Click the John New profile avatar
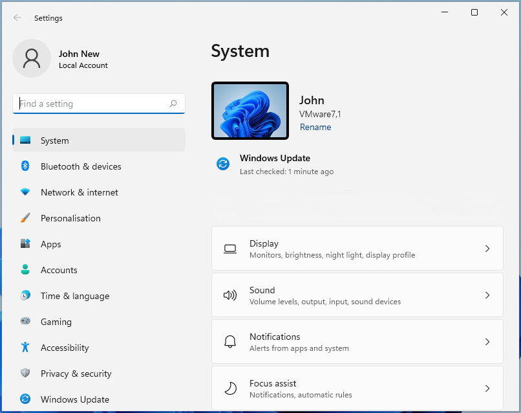The image size is (521, 413). pyautogui.click(x=32, y=58)
